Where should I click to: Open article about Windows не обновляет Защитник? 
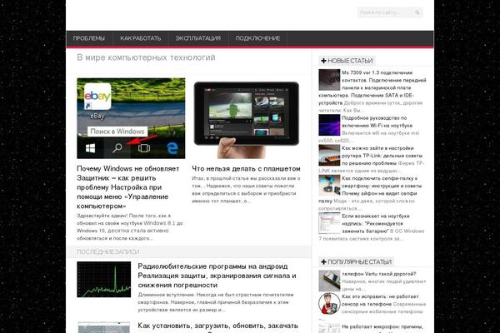click(127, 187)
